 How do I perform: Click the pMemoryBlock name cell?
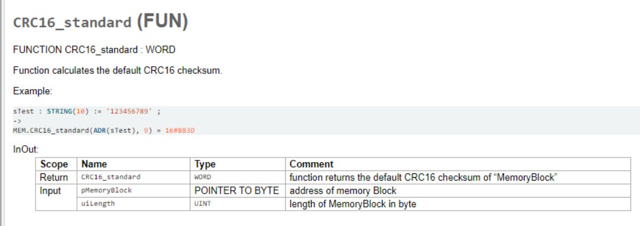tap(106, 191)
